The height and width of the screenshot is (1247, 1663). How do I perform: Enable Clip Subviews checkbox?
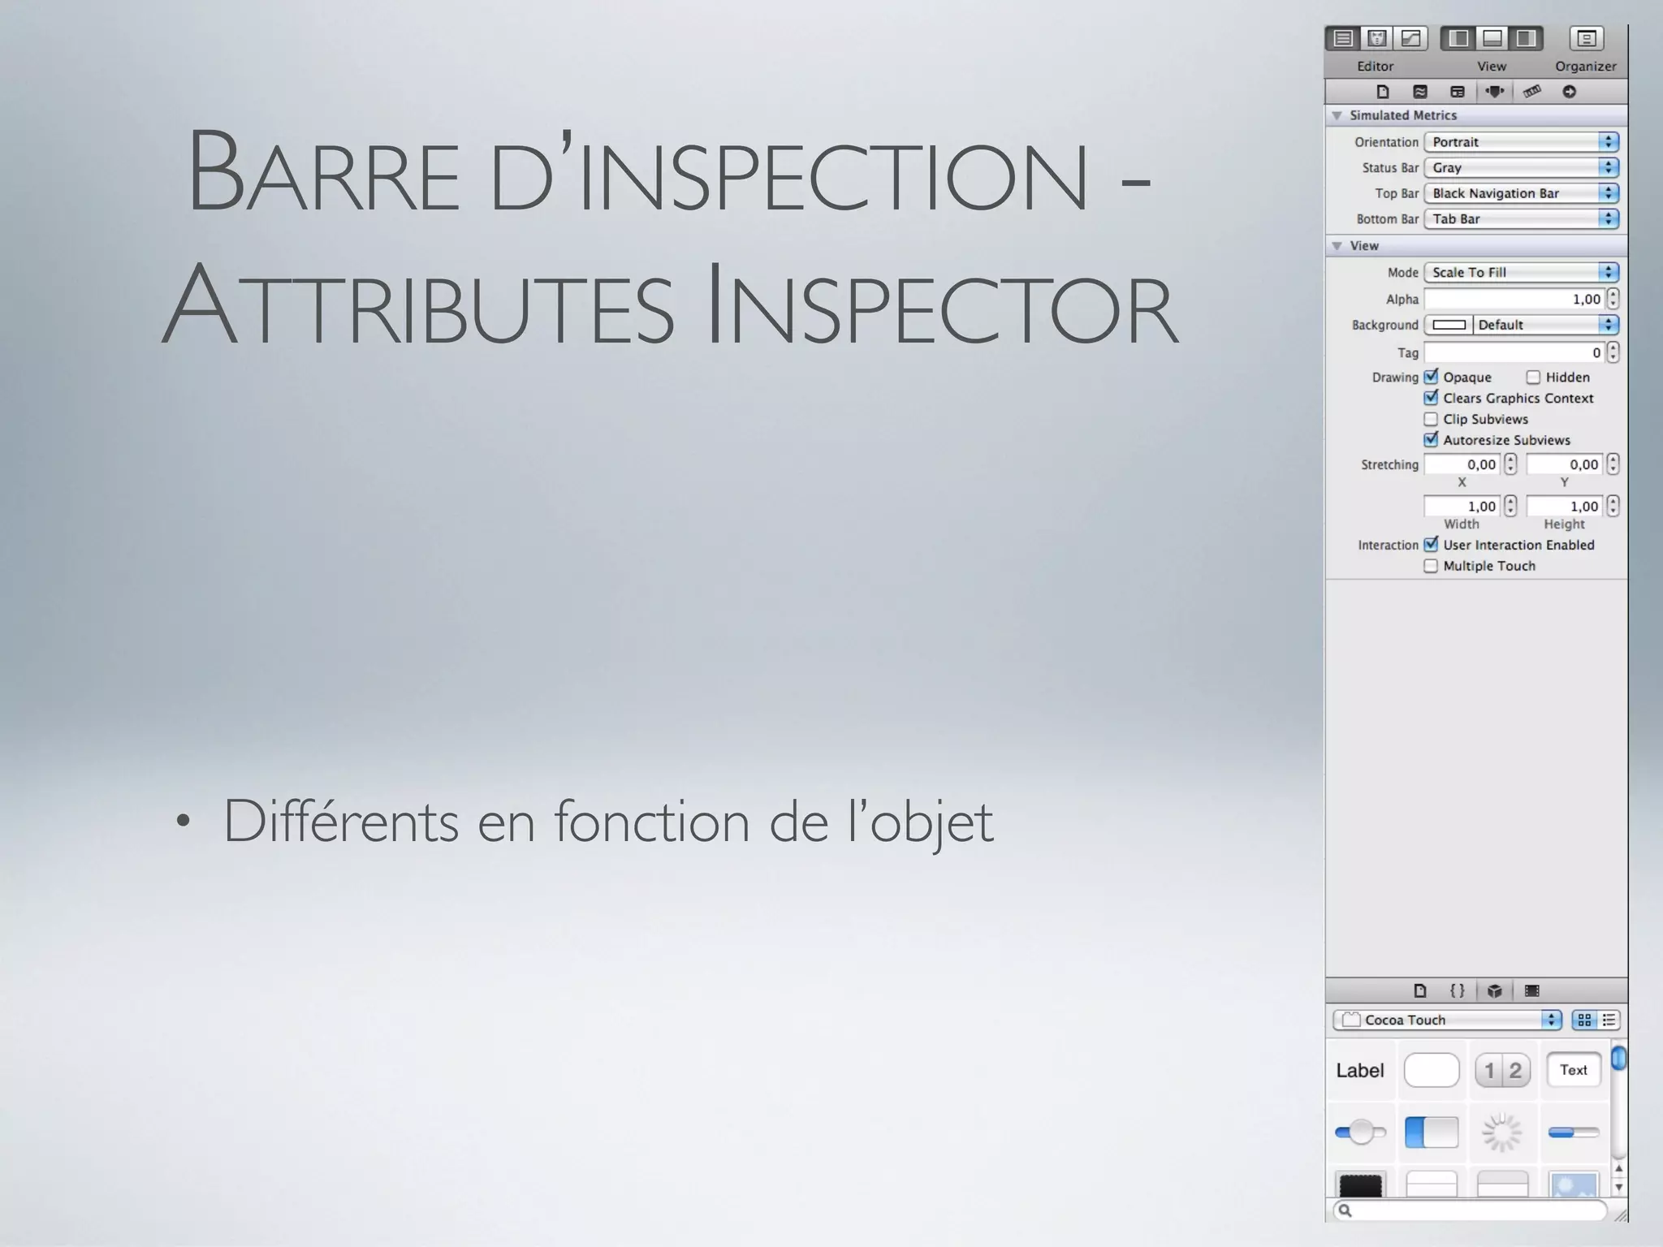[x=1431, y=419]
